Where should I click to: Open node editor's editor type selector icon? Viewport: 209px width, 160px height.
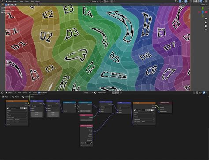[x=3, y=93]
